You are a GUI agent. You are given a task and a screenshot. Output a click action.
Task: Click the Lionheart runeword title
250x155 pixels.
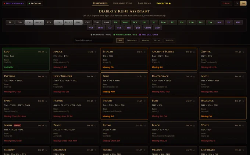208,150
